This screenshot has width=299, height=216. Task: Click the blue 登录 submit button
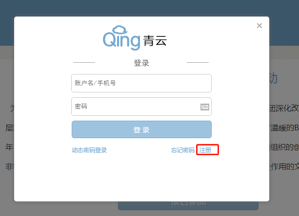[x=141, y=129]
